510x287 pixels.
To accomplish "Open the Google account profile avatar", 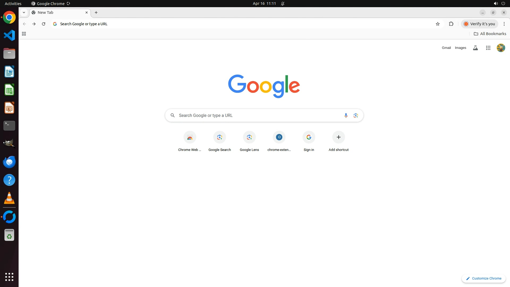I will coord(501,48).
